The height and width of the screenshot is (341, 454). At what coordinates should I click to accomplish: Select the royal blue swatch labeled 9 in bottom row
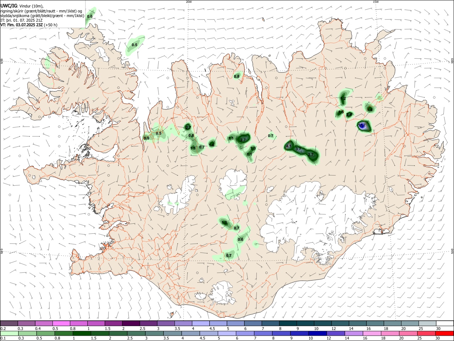300,334
